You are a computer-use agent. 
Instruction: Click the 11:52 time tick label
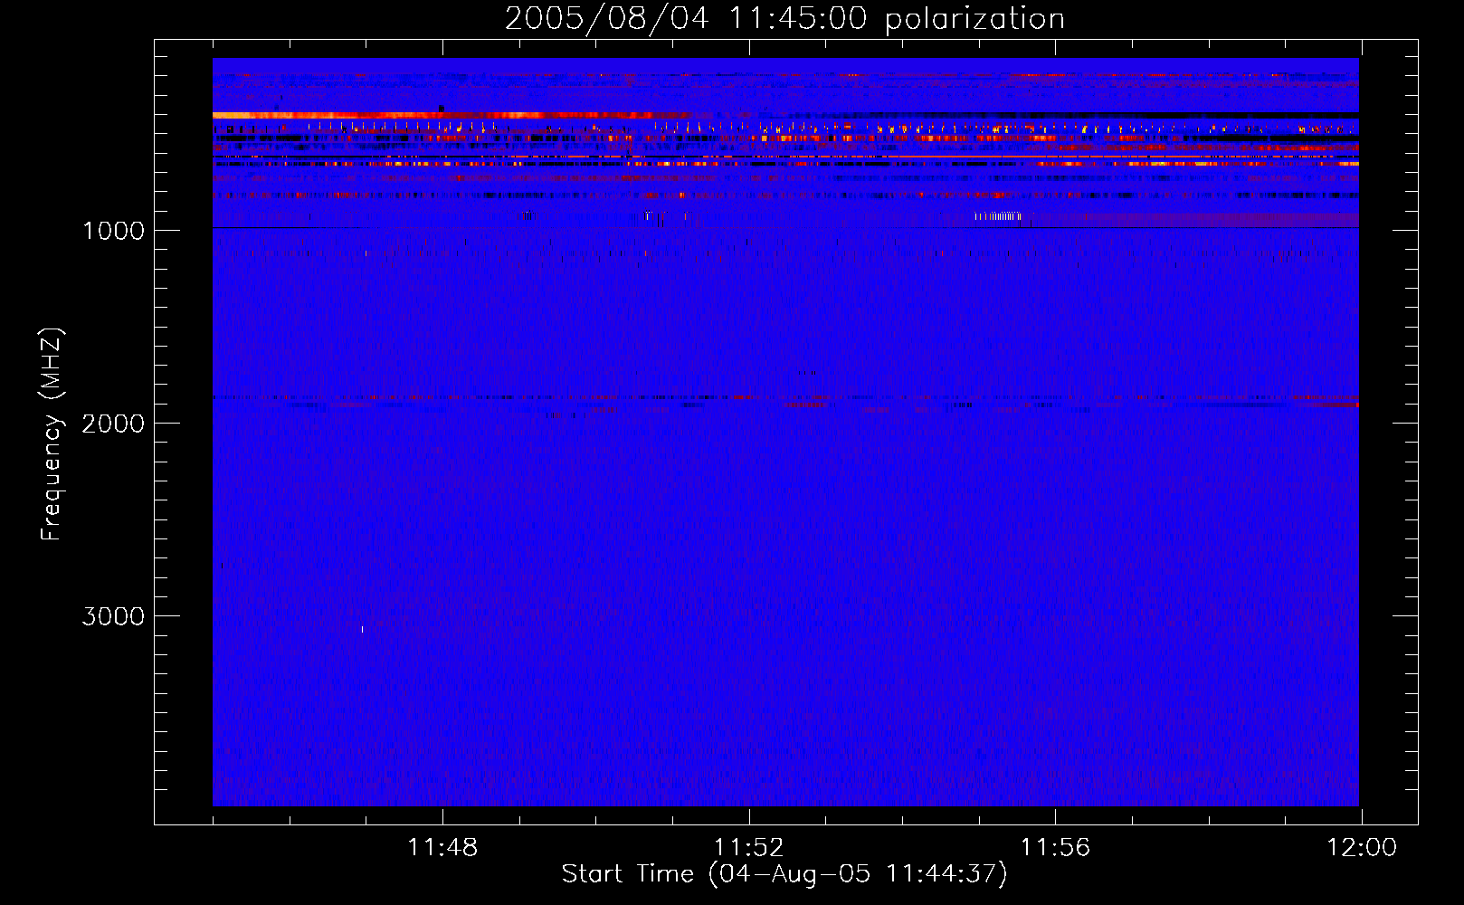click(x=748, y=848)
